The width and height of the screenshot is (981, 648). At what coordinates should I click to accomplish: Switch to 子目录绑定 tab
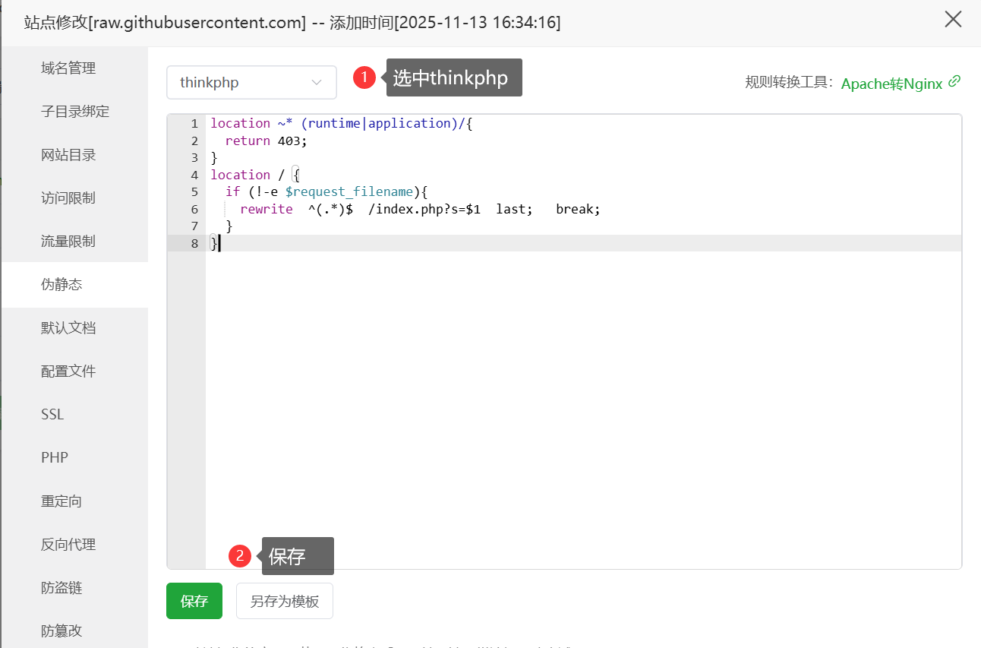[75, 112]
